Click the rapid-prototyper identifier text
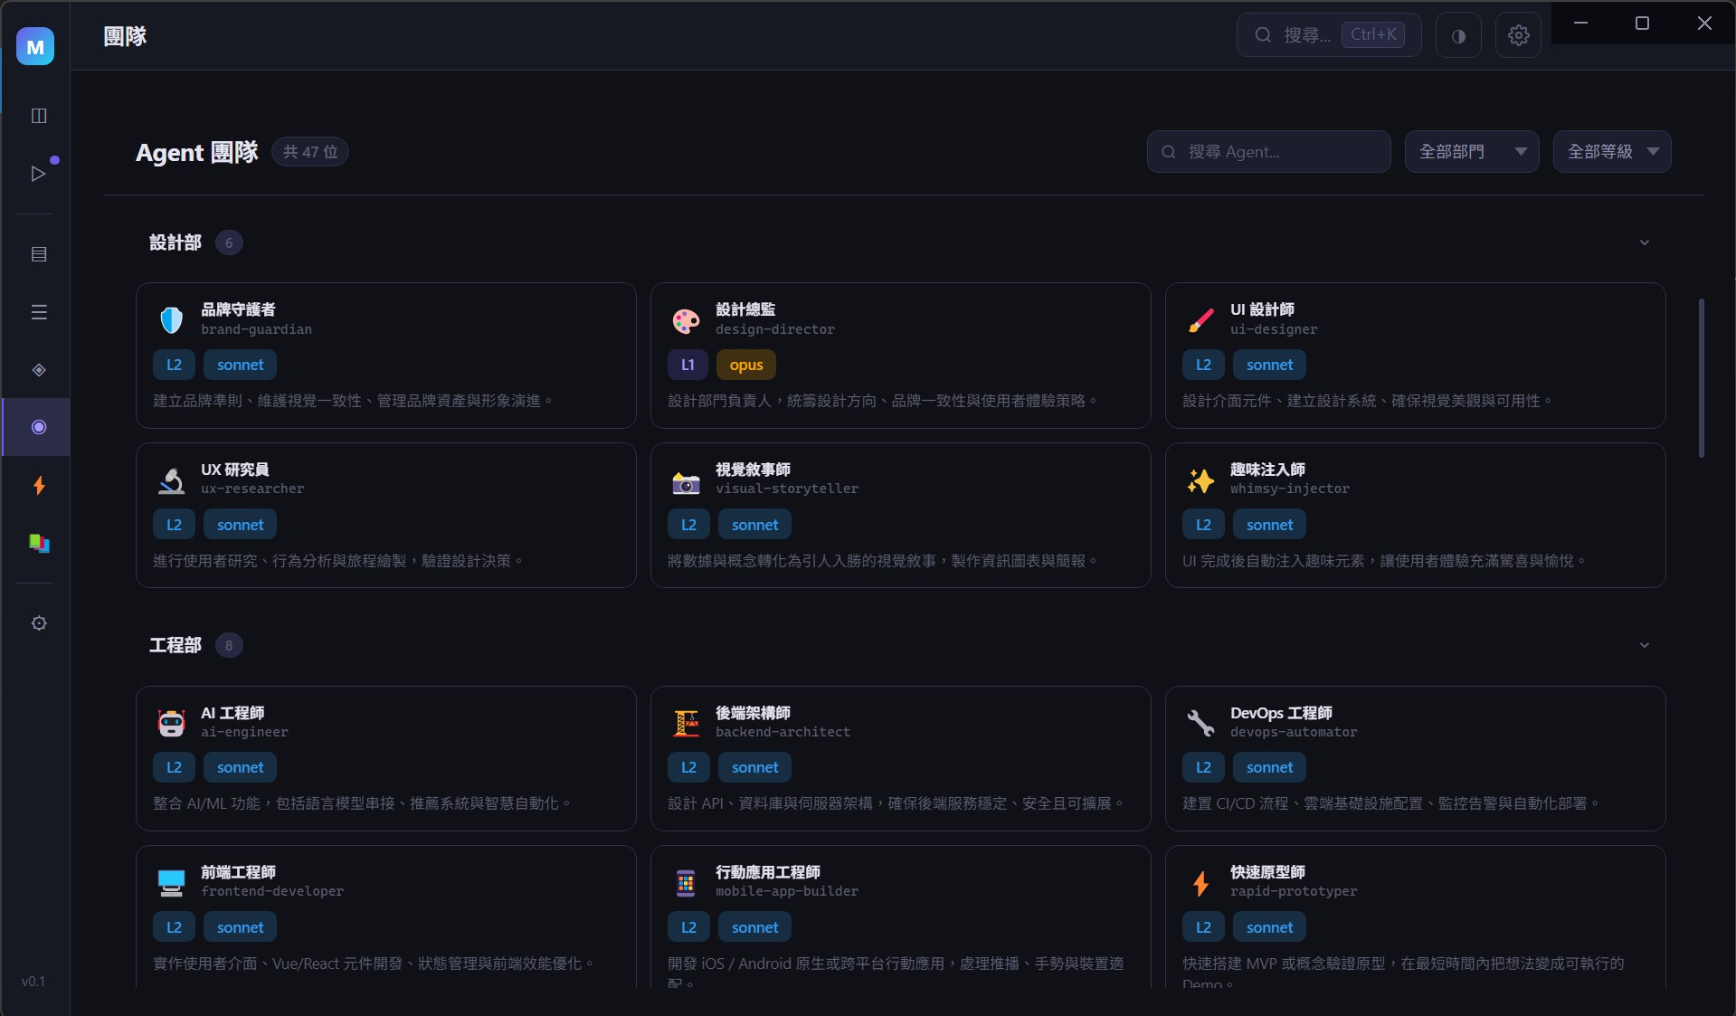The image size is (1736, 1016). [x=1294, y=891]
